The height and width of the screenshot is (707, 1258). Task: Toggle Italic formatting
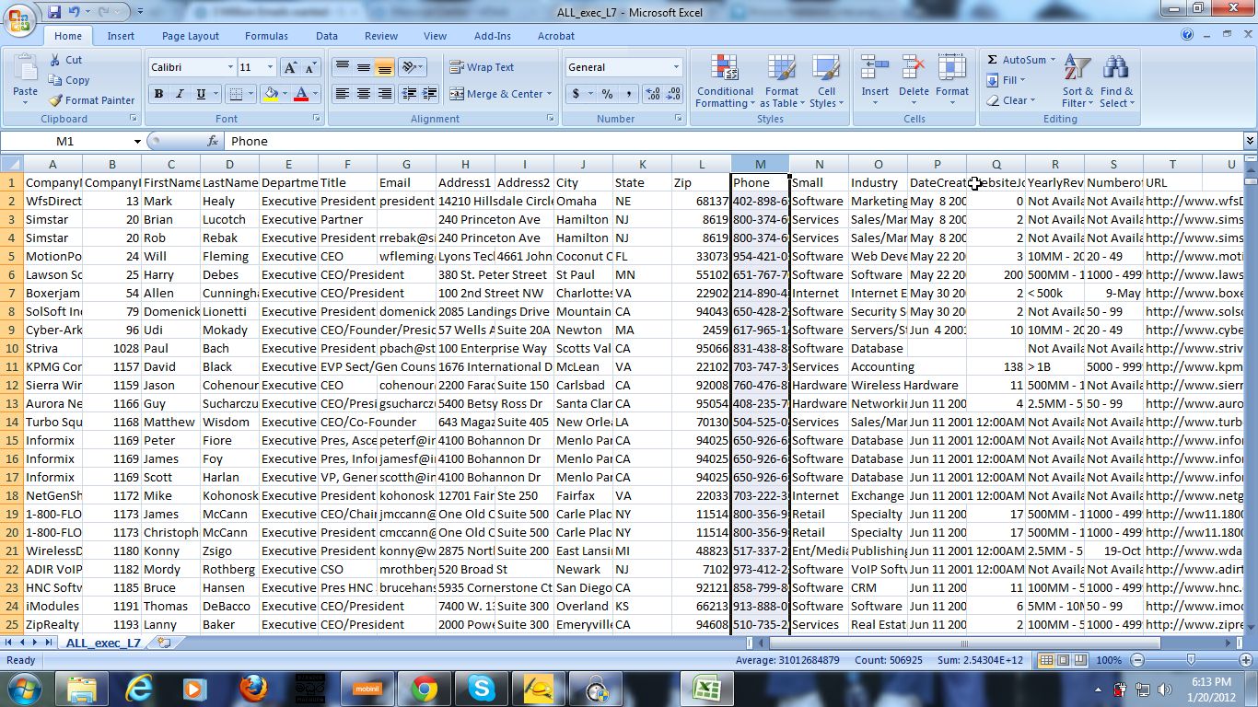point(179,94)
